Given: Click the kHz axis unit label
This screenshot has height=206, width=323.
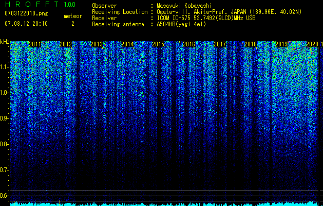Looking at the screenshot, I should pyautogui.click(x=5, y=42).
